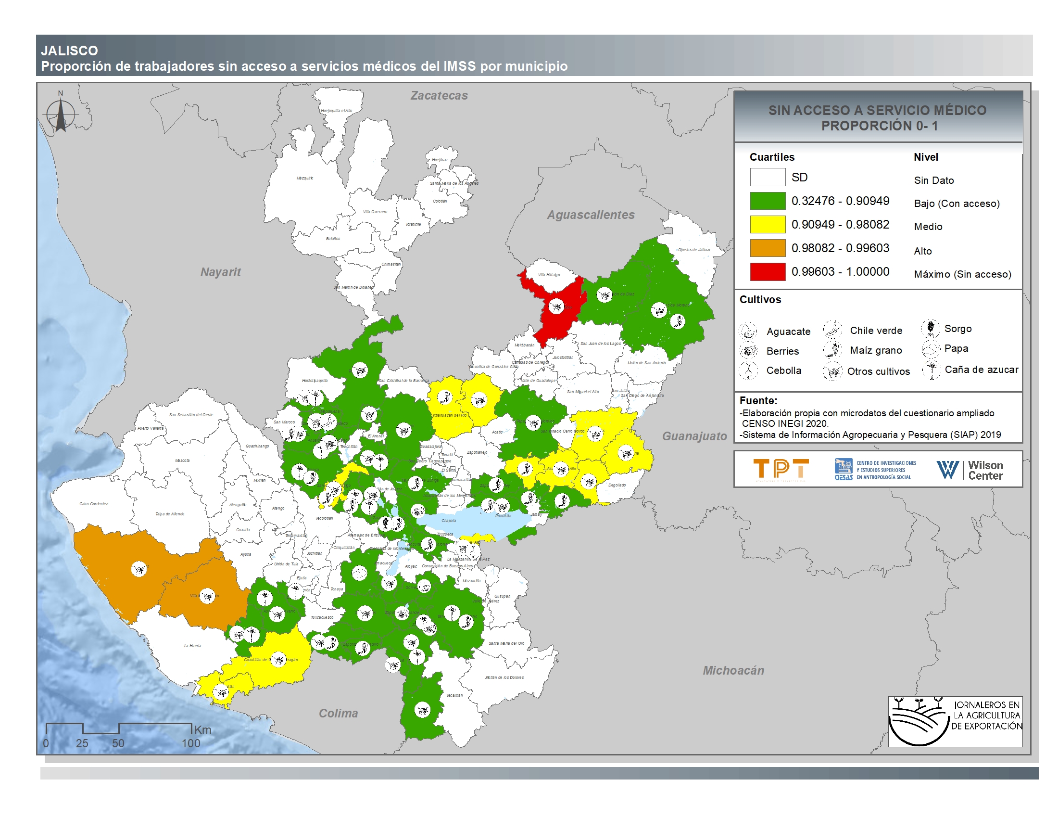Click the Berries crop legend icon

(x=748, y=350)
